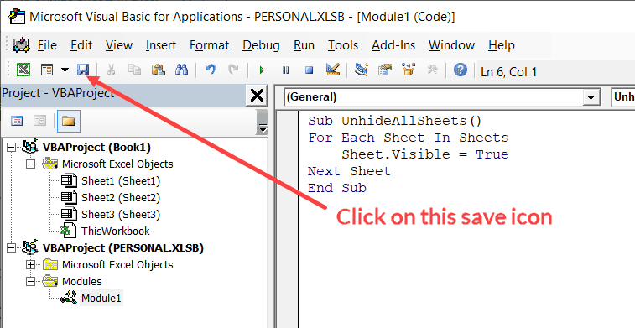Select ThisWorkbook in project tree
This screenshot has width=635, height=328.
click(116, 231)
